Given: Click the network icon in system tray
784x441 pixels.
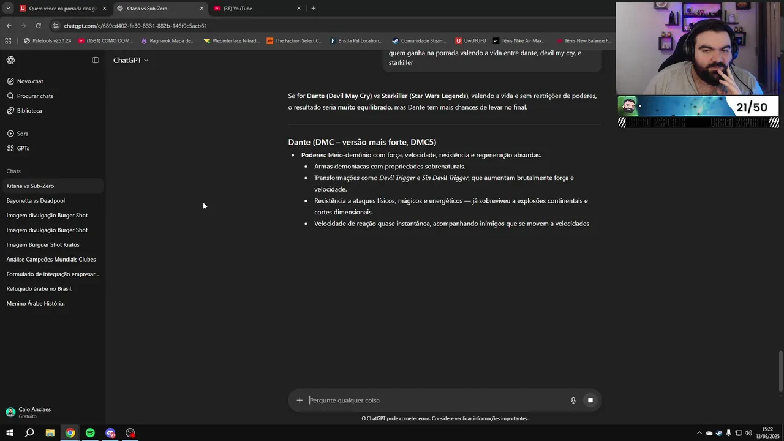Looking at the screenshot, I should (739, 433).
